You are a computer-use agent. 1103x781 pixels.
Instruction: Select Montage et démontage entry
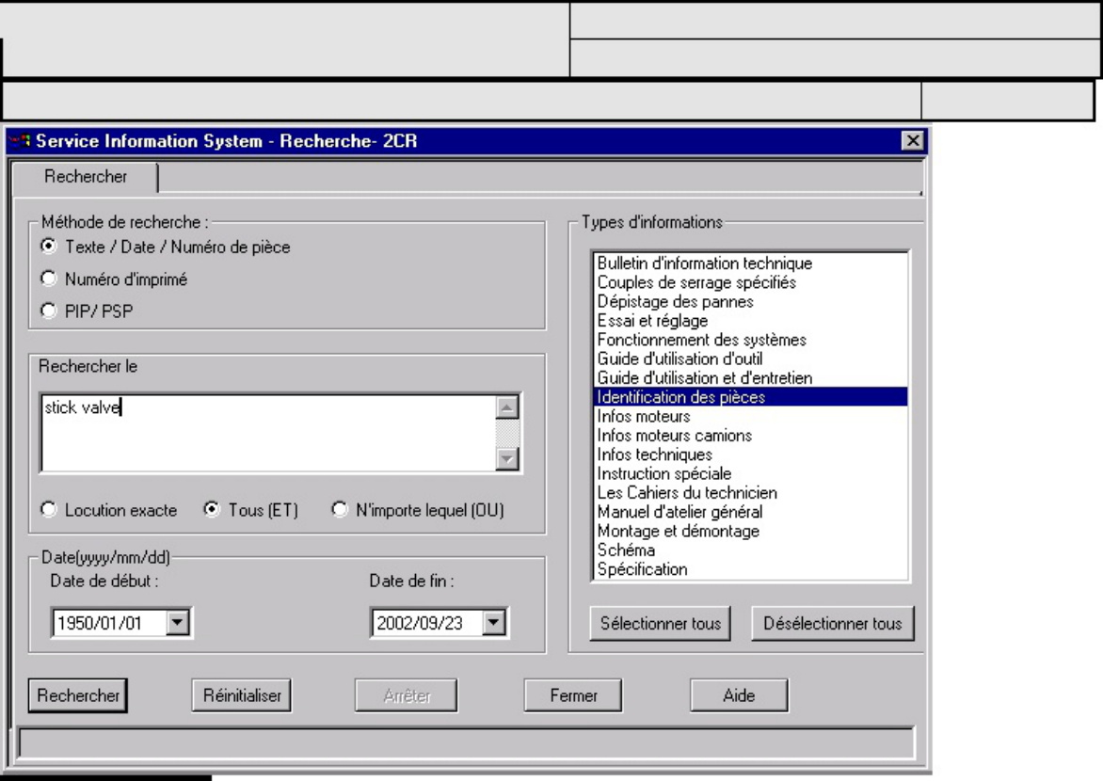[751, 531]
